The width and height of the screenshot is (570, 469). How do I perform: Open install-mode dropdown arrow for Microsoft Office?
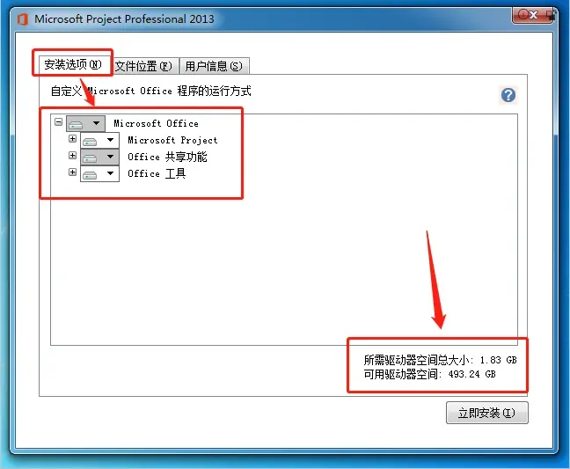tap(97, 123)
